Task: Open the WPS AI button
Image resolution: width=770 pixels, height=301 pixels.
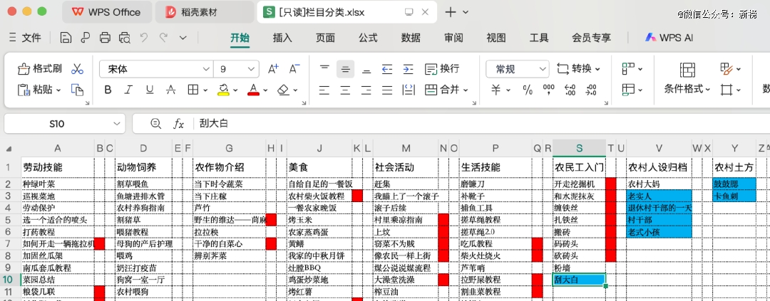Action: pyautogui.click(x=669, y=38)
